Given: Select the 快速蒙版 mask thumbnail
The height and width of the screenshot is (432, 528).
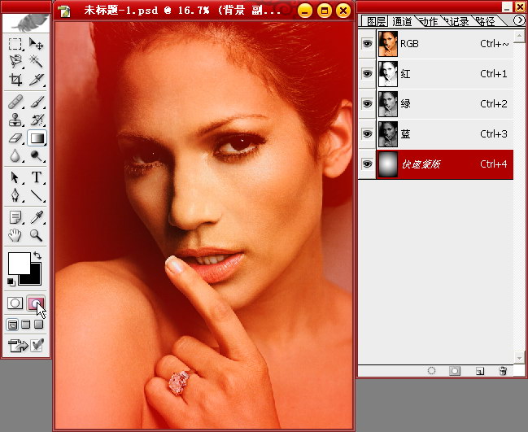Looking at the screenshot, I should click(388, 164).
